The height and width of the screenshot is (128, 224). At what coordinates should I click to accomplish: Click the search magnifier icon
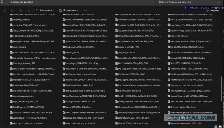(x=217, y=2)
